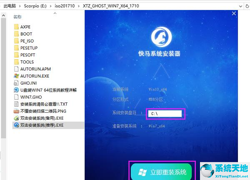Viewport: 250px width, 180px height.
Task: Select the AXPE folder name
Action: tap(25, 27)
